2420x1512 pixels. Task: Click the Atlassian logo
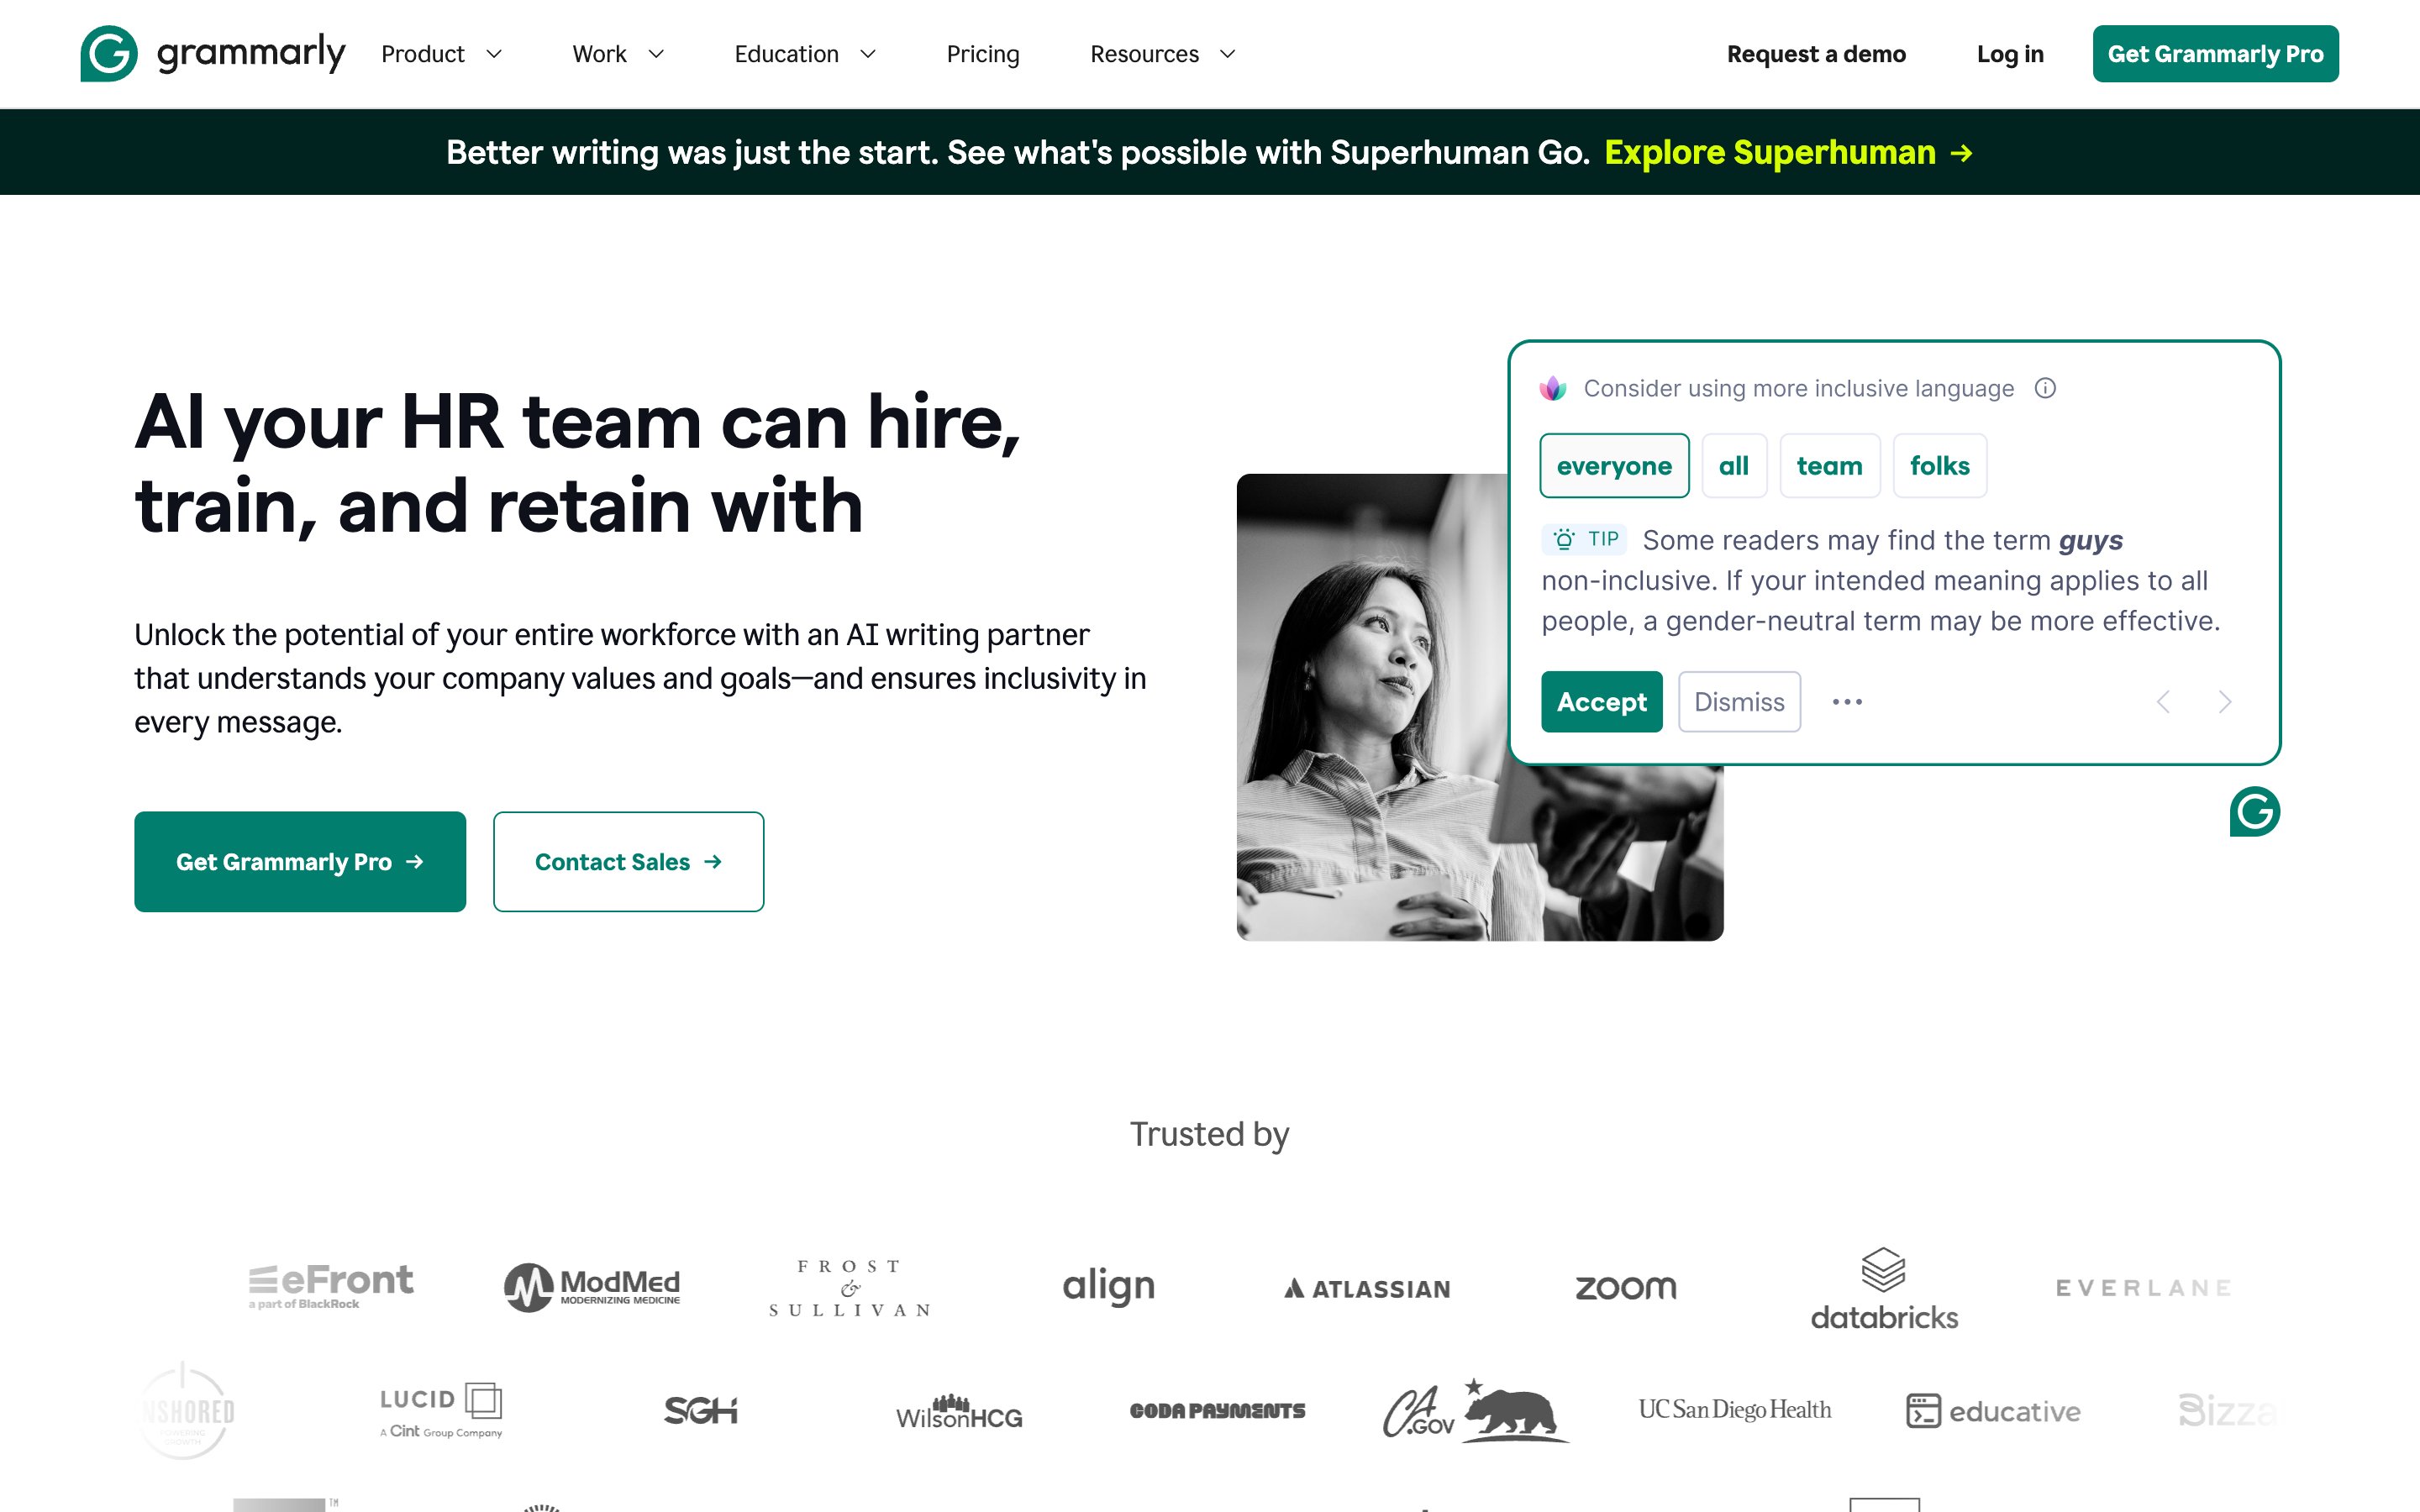1367,1289
